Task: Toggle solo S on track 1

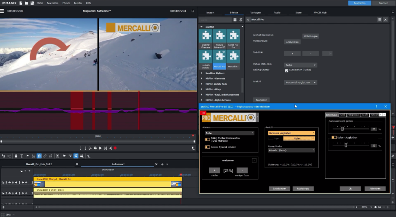Action: pos(6,183)
